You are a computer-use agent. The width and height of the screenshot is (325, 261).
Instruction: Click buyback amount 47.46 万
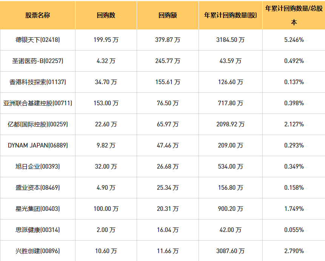168,146
